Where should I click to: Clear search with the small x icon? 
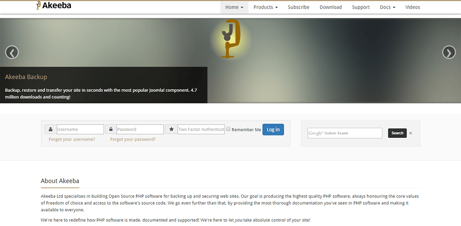click(x=410, y=133)
